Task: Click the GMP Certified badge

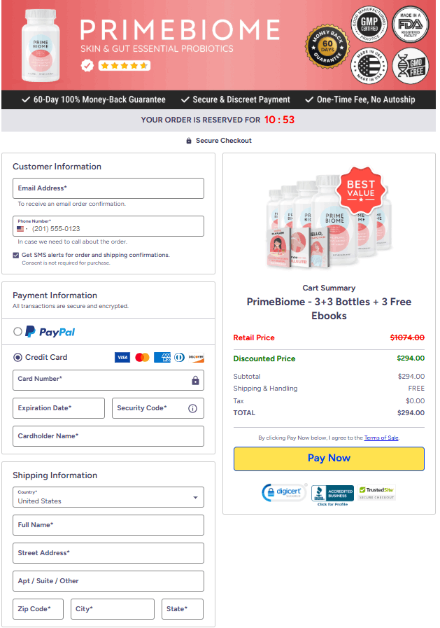Action: pos(369,25)
